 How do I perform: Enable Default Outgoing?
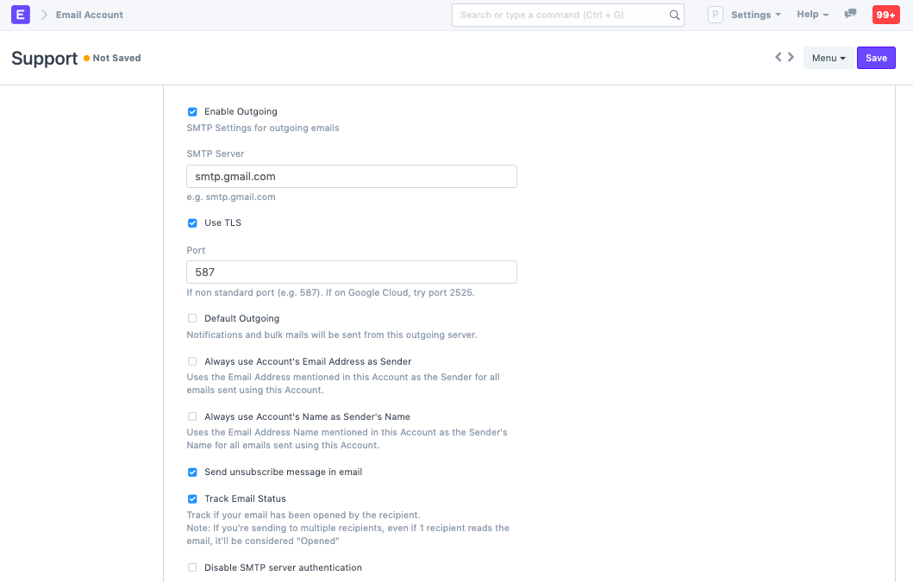[192, 318]
